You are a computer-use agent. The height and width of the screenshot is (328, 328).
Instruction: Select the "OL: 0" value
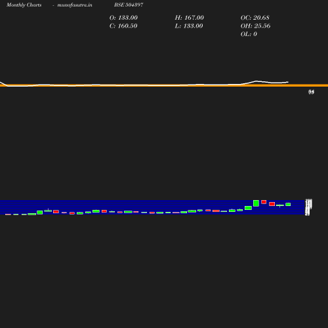tap(249, 34)
